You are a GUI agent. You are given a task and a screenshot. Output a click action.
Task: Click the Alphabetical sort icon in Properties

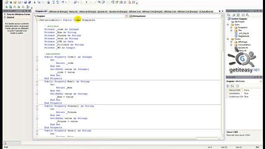(x=232, y=86)
